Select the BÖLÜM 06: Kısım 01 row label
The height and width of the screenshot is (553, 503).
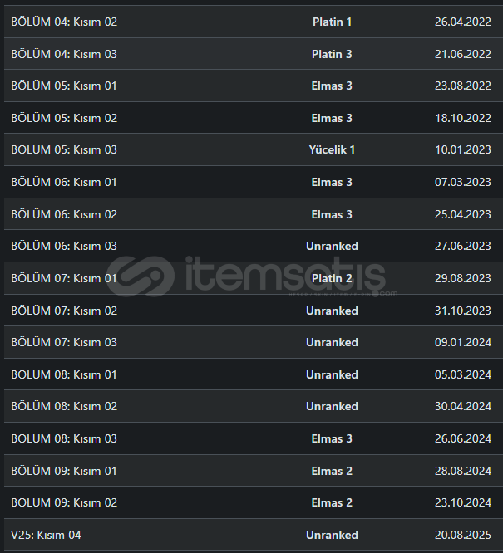pos(64,182)
